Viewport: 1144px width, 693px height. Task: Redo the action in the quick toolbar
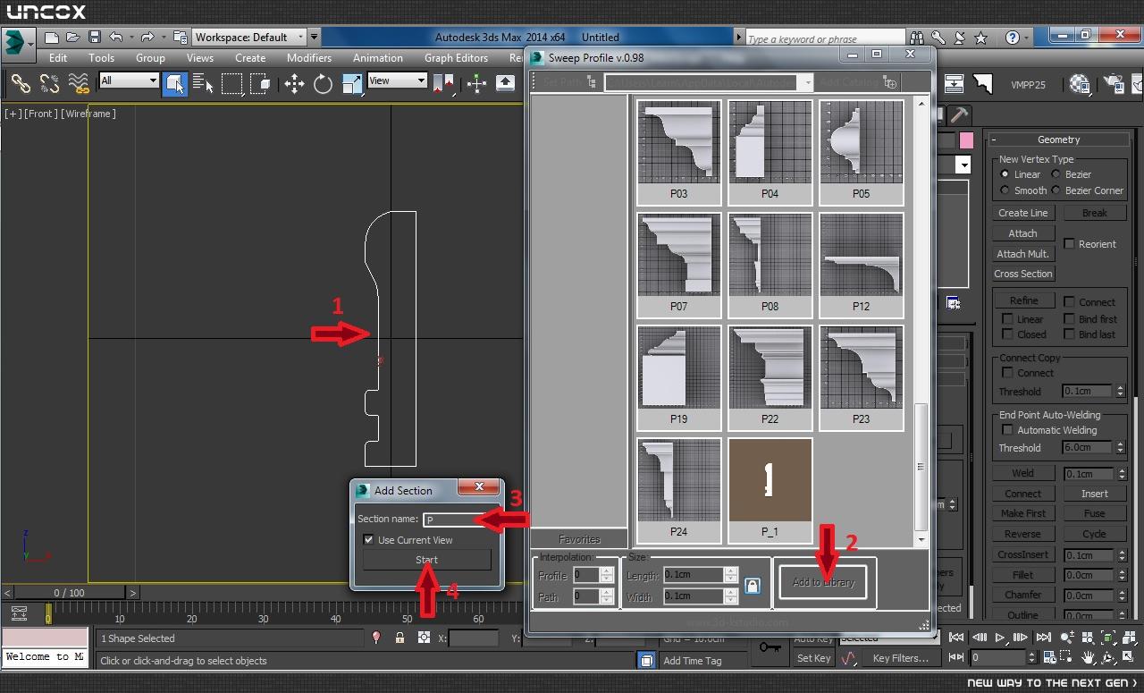(x=147, y=38)
